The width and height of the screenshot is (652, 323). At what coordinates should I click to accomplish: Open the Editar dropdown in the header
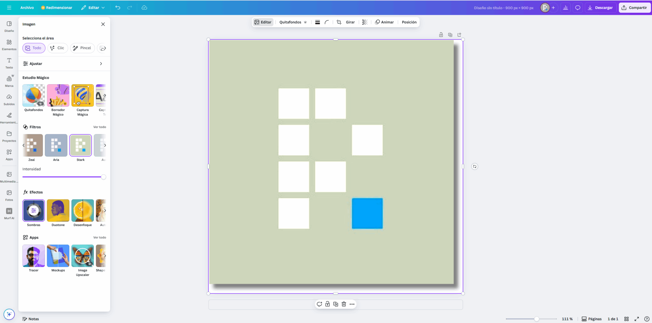click(x=93, y=7)
